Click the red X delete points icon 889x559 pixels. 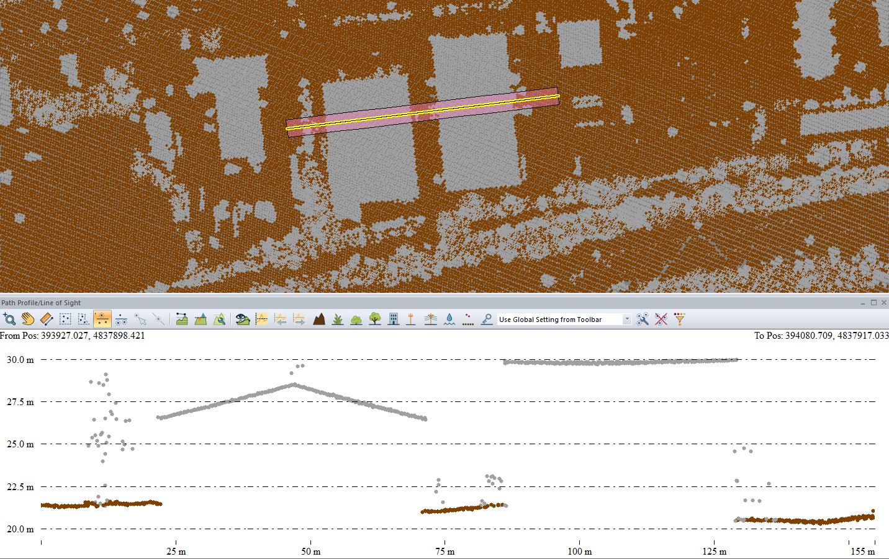[661, 319]
